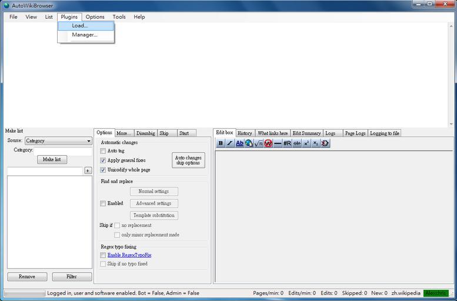Click the Auto changes skip options button

(x=188, y=160)
